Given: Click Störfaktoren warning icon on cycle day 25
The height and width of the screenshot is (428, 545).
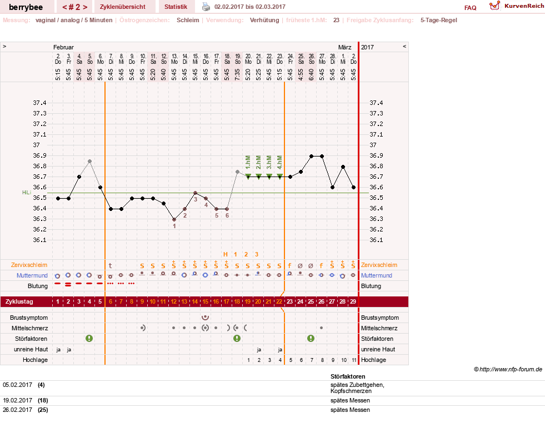Looking at the screenshot, I should [x=311, y=339].
